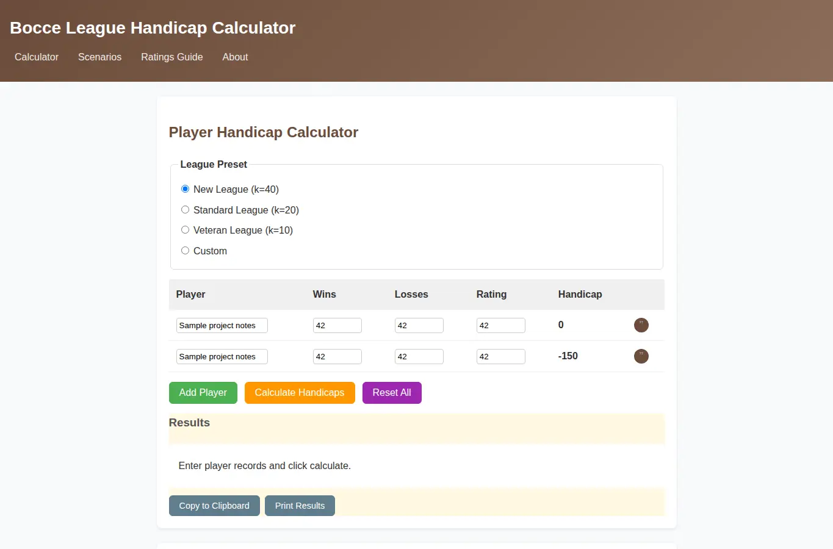This screenshot has width=833, height=549.
Task: Focus Losses field in second player row
Action: 419,357
